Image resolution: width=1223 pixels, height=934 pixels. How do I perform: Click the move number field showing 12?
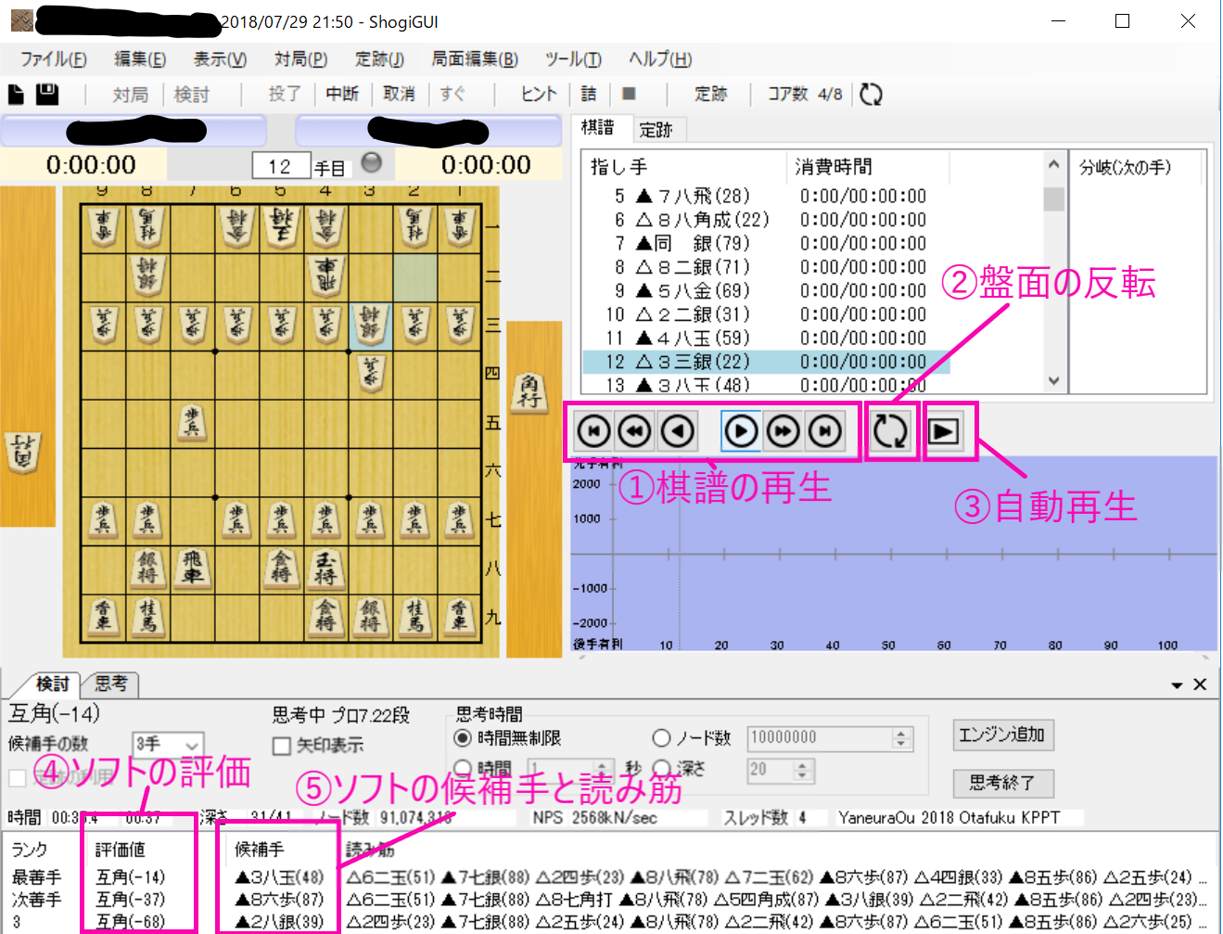pos(281,166)
